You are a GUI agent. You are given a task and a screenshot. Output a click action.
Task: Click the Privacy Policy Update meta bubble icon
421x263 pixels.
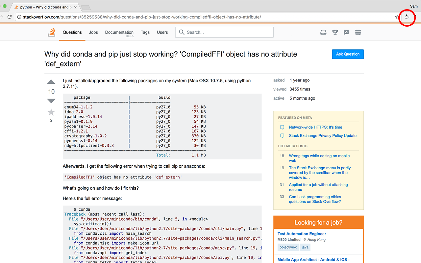[x=282, y=136]
